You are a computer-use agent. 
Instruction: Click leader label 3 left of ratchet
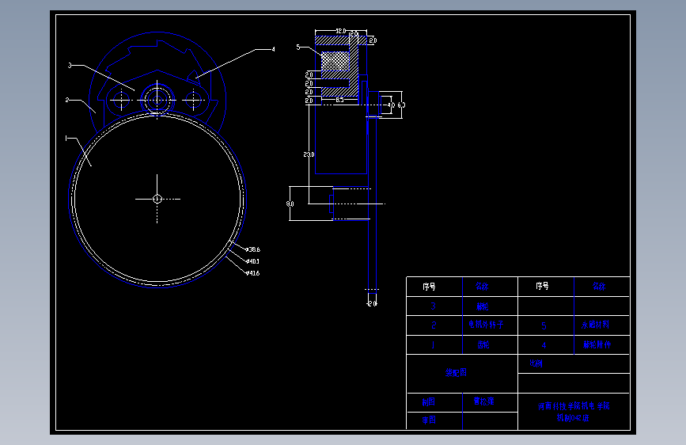tap(70, 65)
